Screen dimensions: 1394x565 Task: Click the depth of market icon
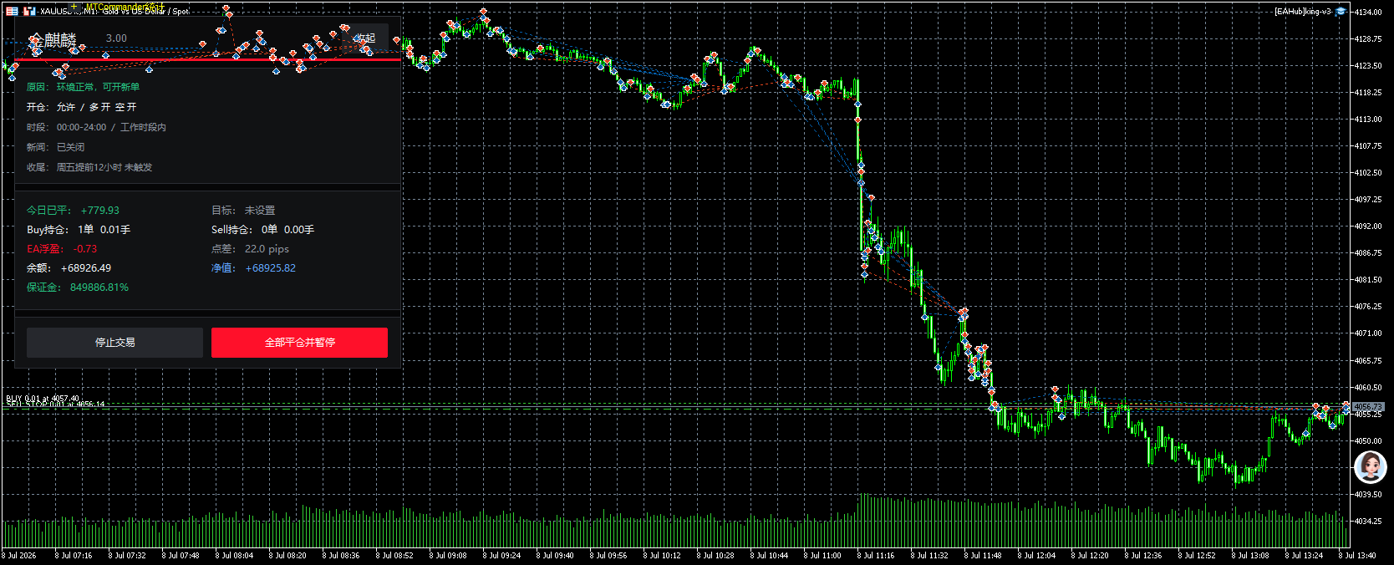[29, 11]
